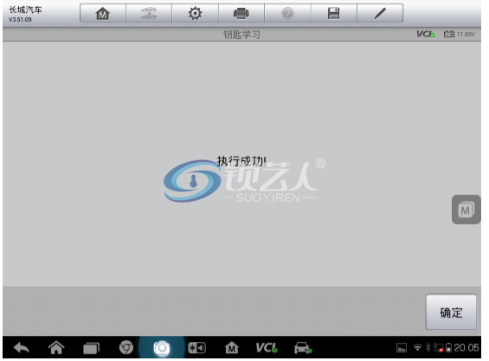
Task: Open settings gear in top toolbar
Action: click(195, 13)
